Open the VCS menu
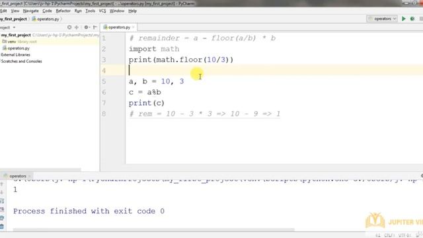Image resolution: width=423 pixels, height=238 pixels. (102, 11)
